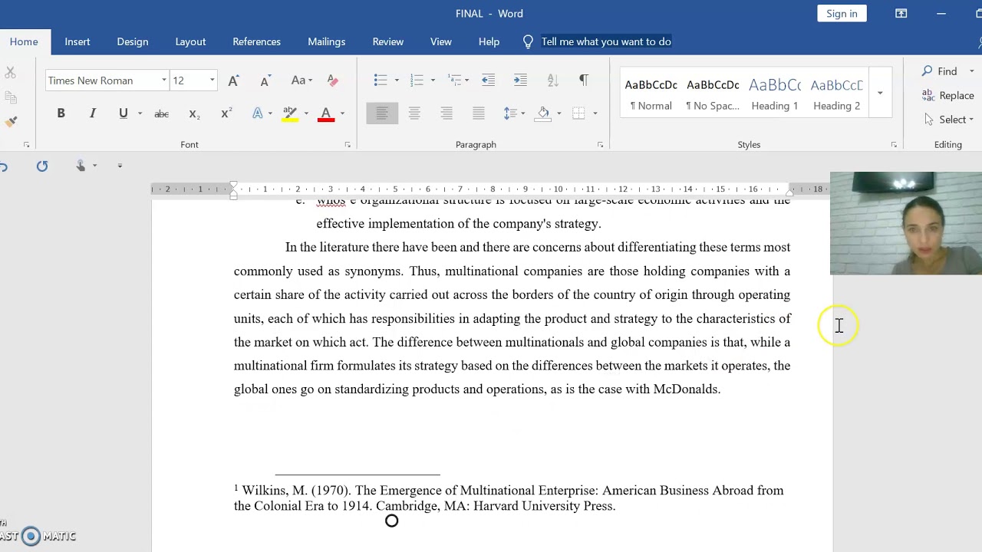Click the Sort icon
The width and height of the screenshot is (982, 552).
pyautogui.click(x=552, y=80)
